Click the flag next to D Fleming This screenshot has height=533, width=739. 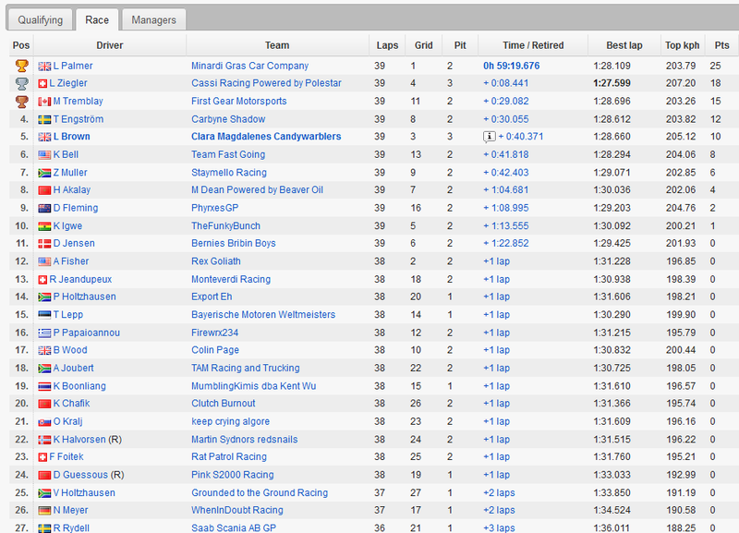tap(44, 208)
